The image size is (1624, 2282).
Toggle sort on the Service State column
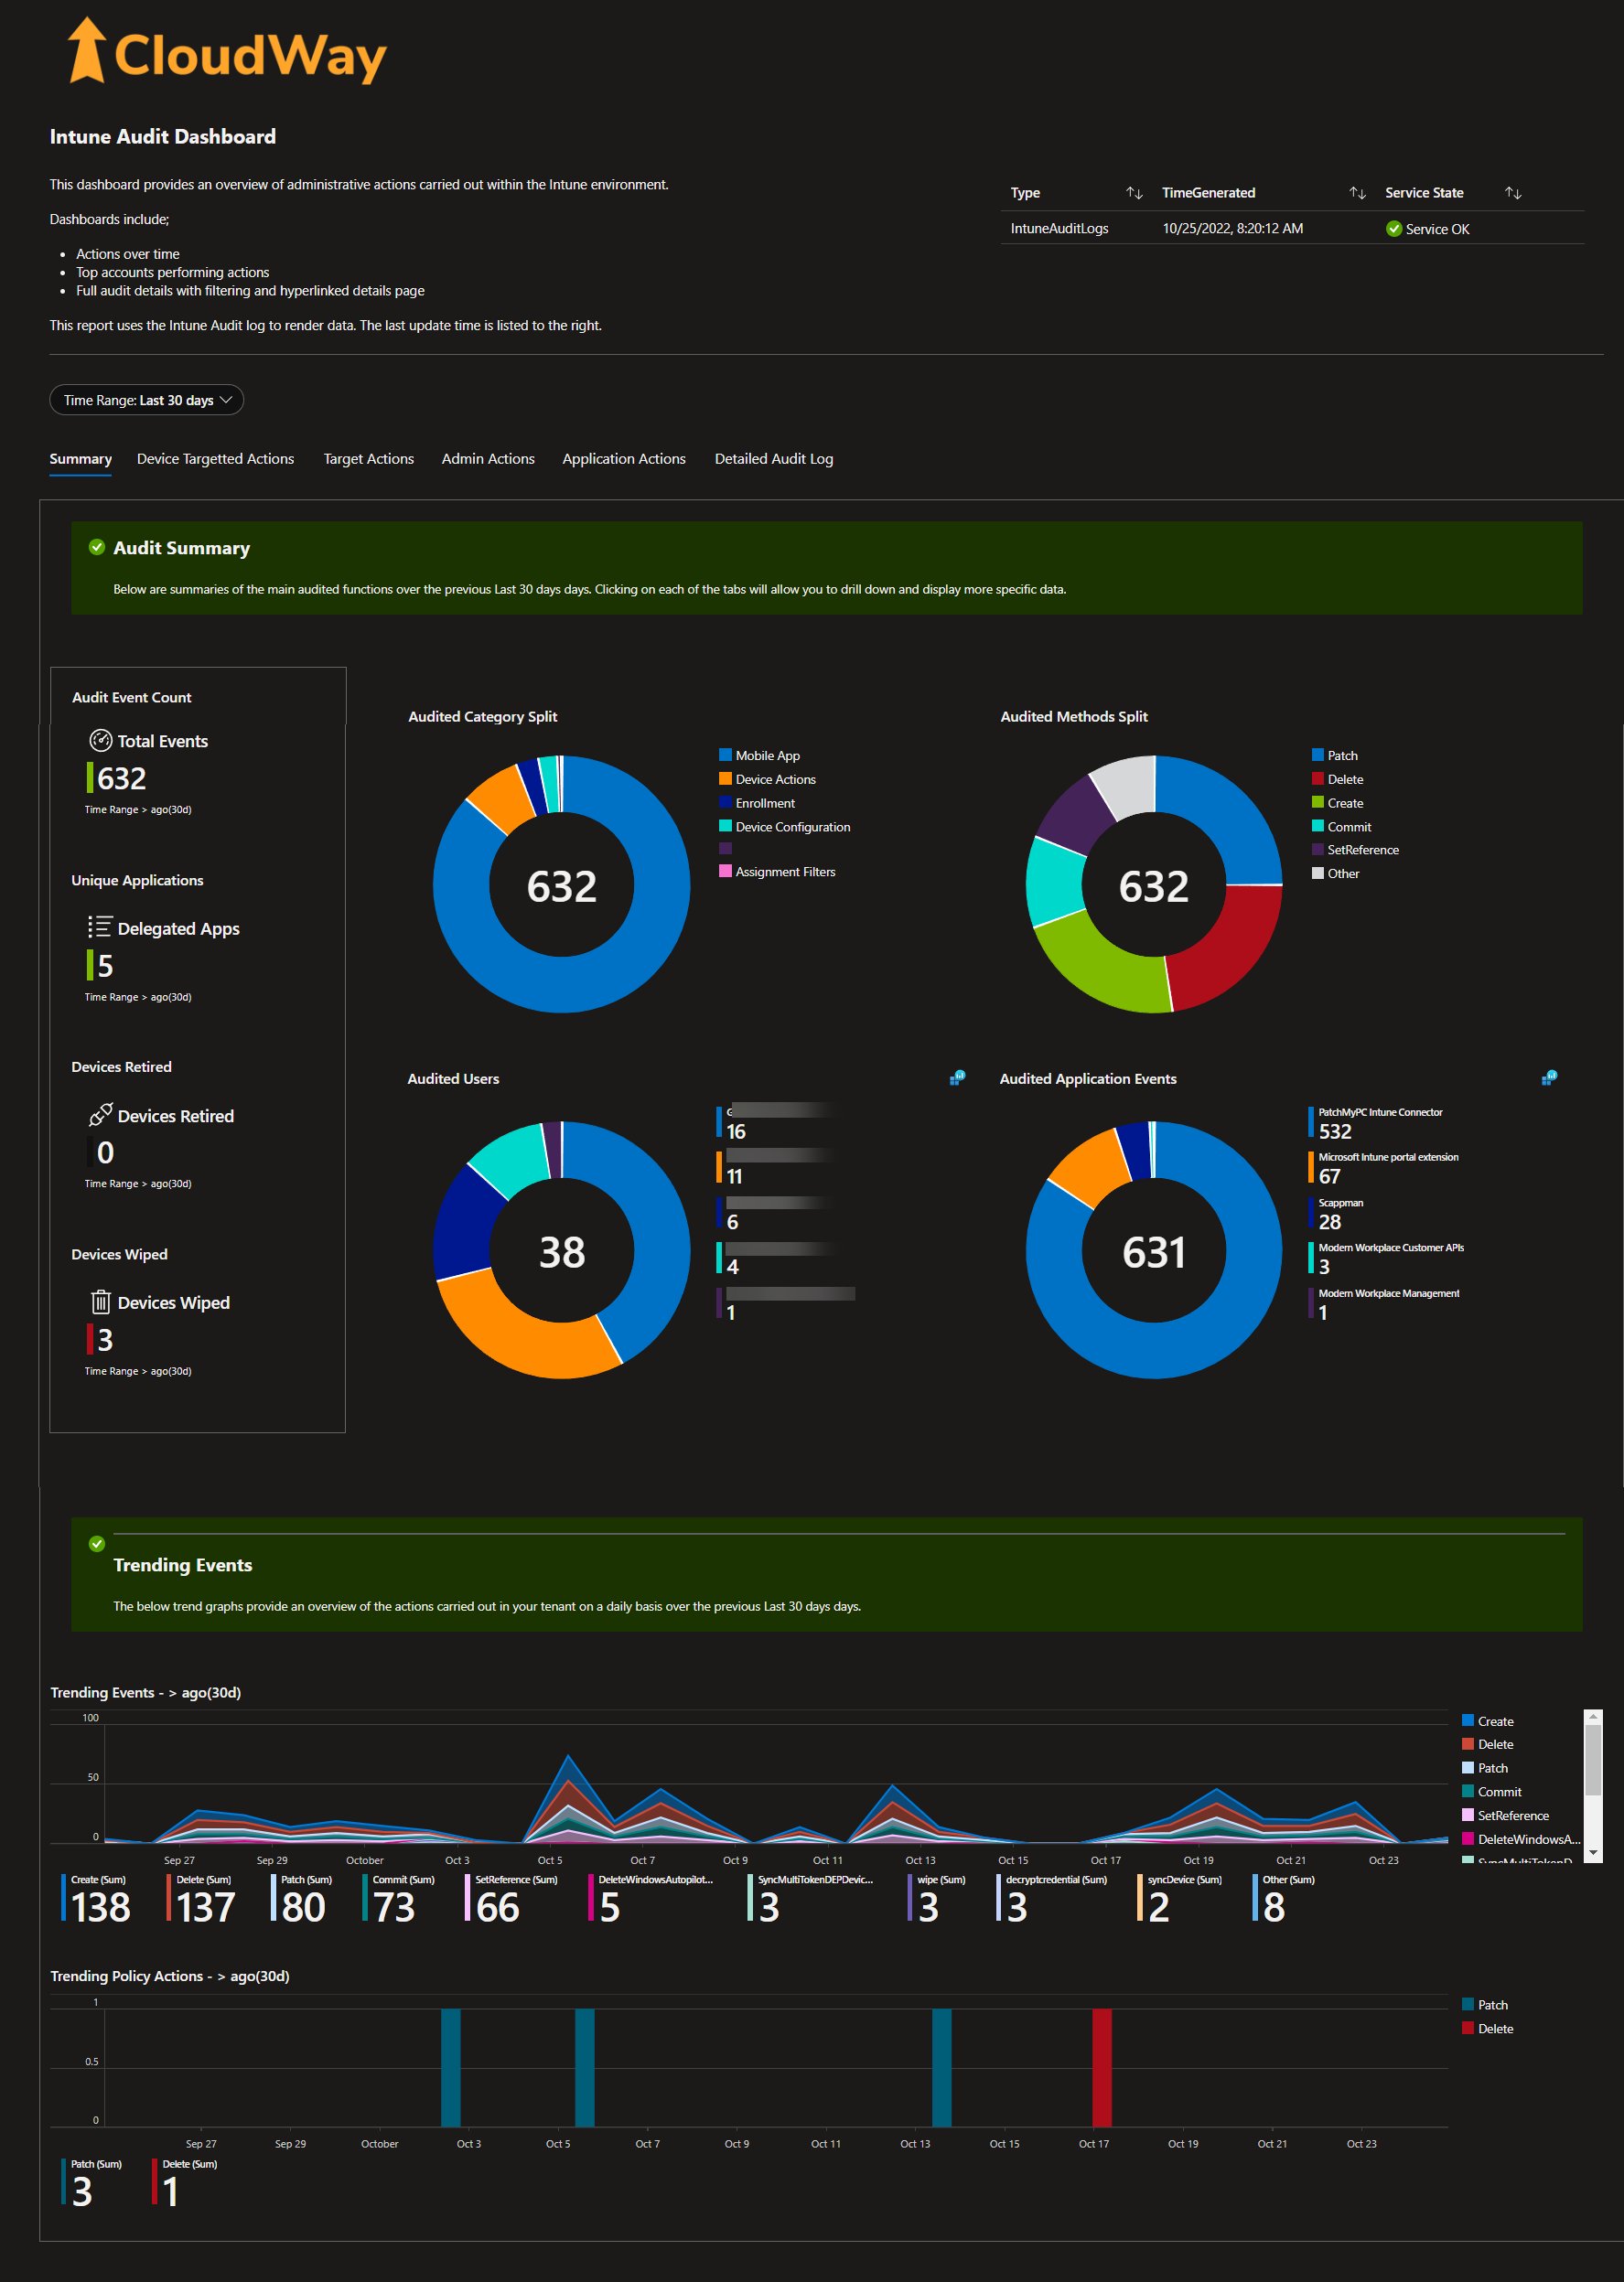[x=1512, y=192]
